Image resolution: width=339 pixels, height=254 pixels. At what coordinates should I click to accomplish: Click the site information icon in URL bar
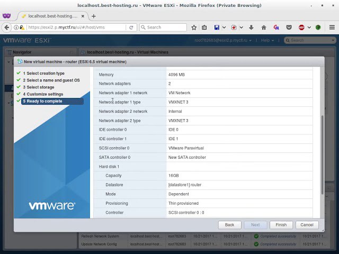[x=16, y=28]
